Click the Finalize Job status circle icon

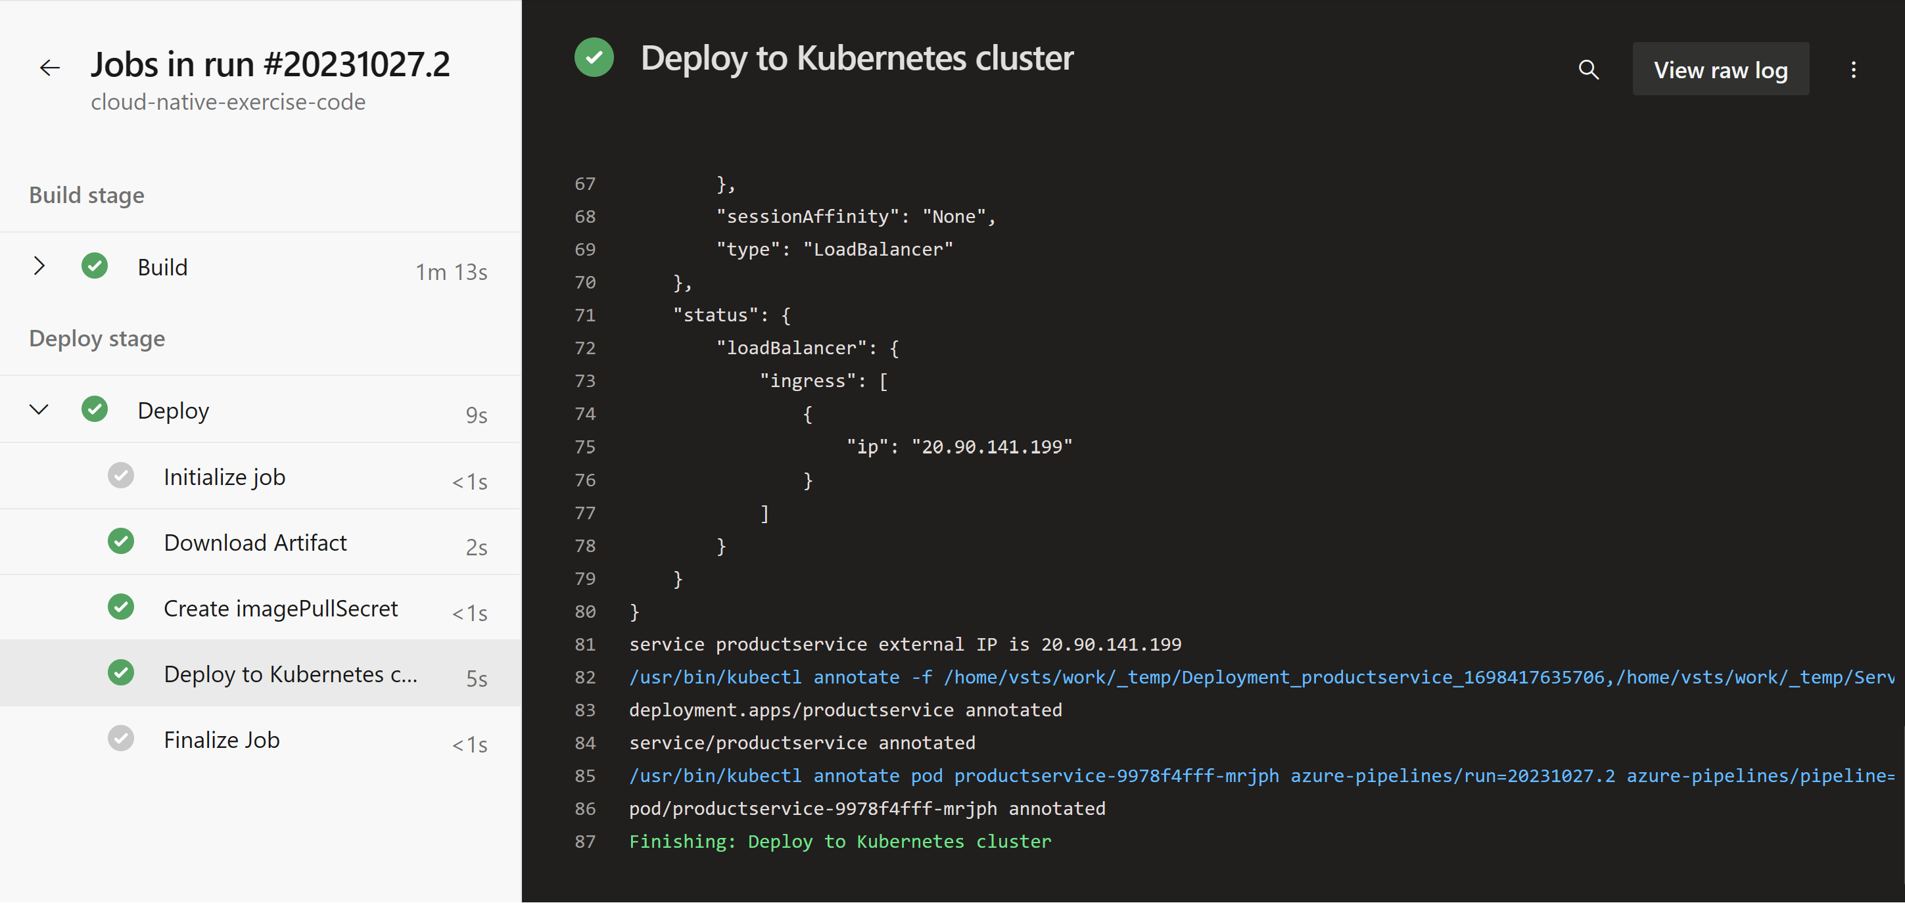(121, 738)
